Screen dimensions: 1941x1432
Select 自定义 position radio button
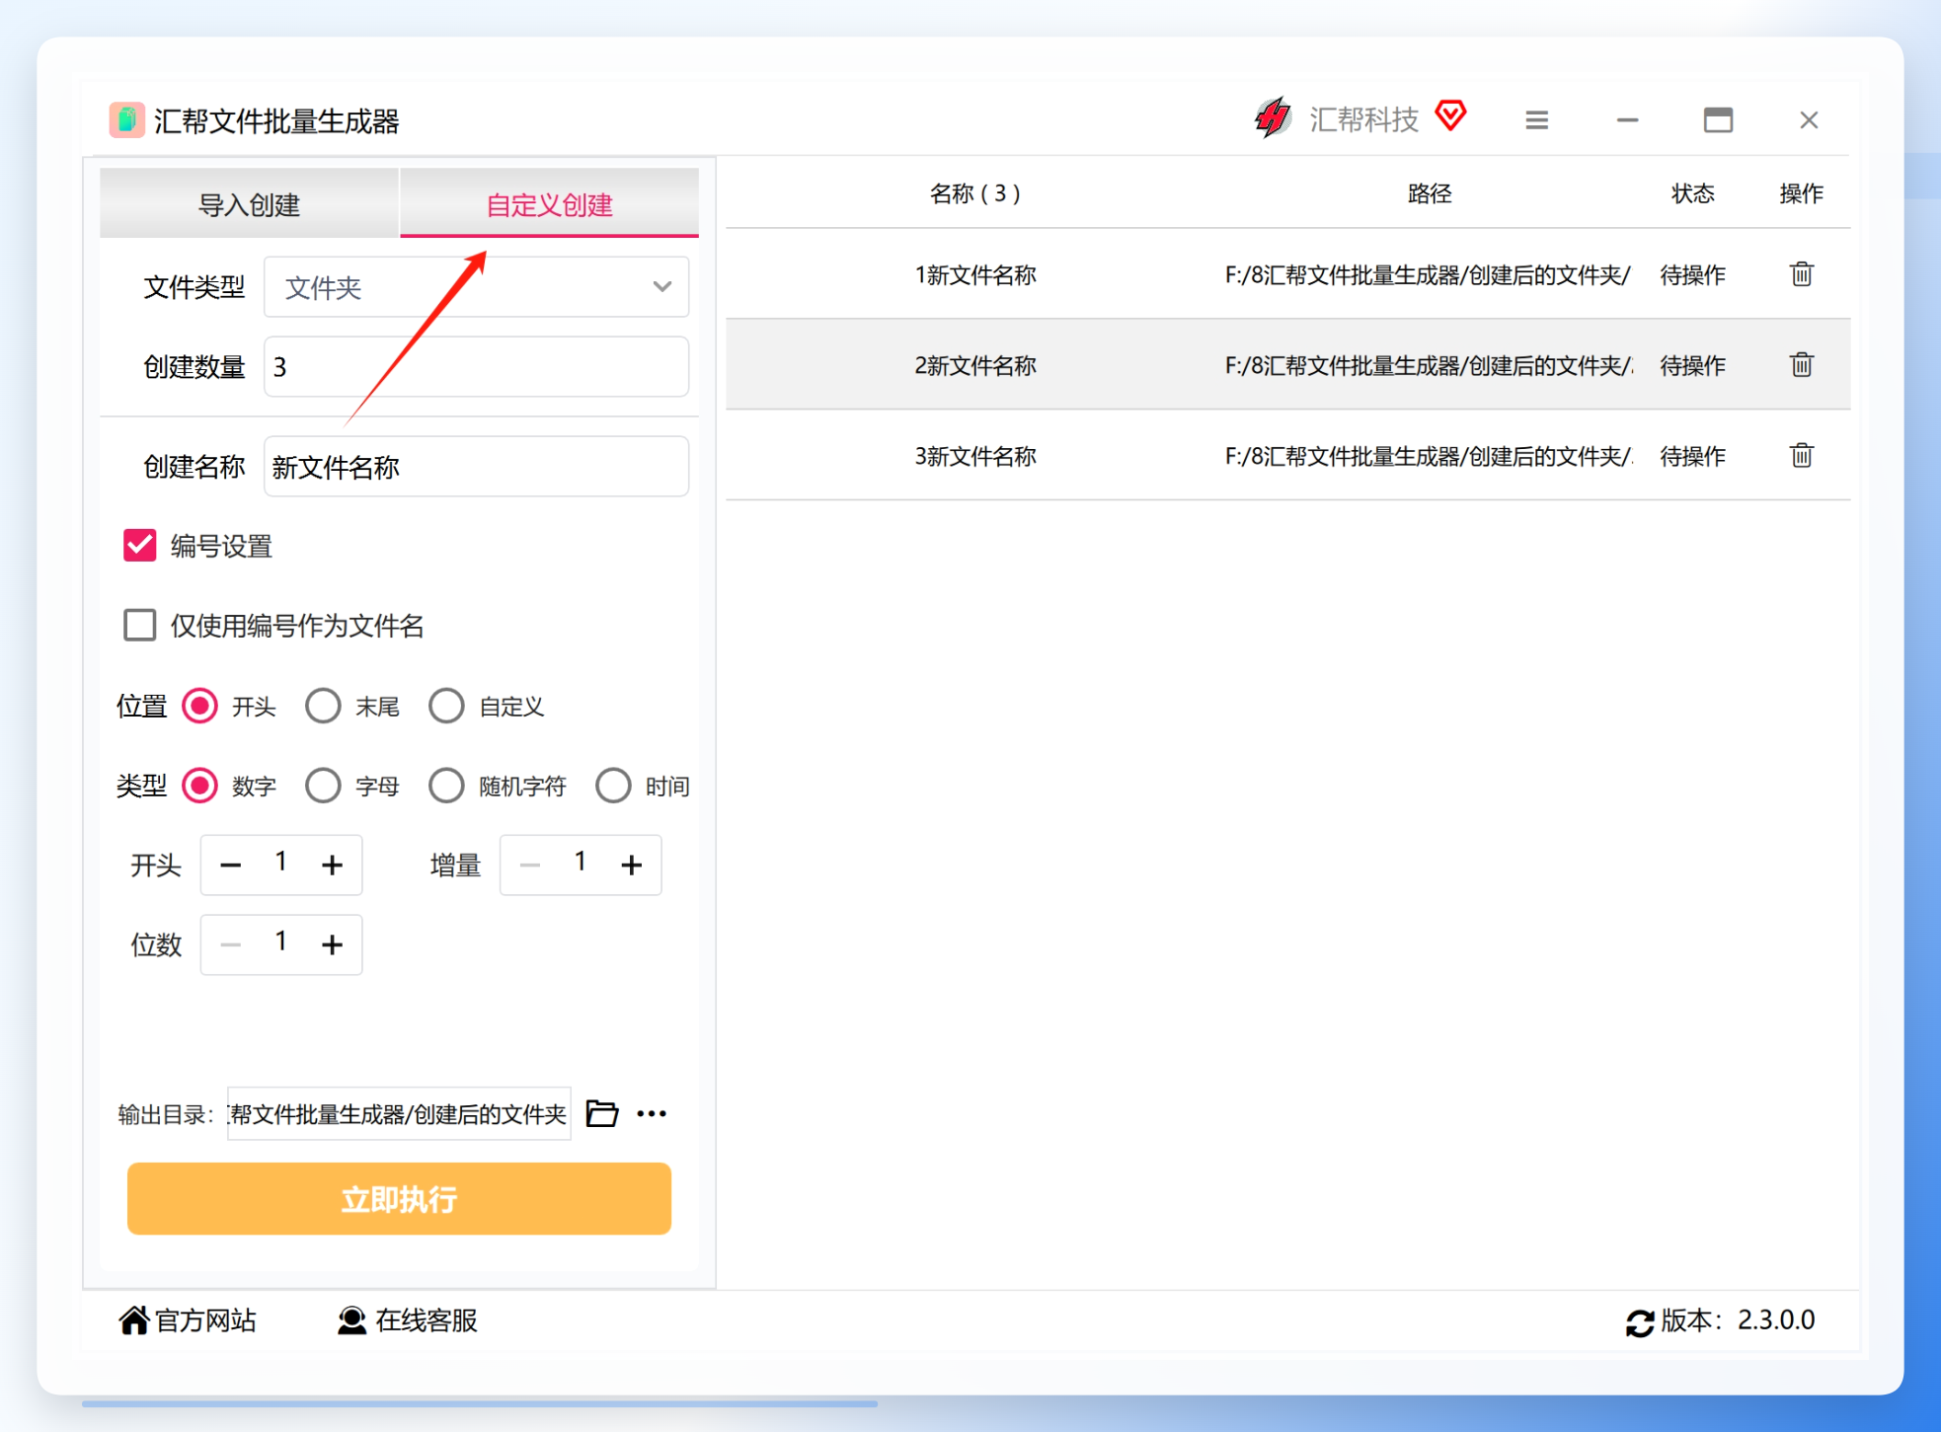coord(446,706)
